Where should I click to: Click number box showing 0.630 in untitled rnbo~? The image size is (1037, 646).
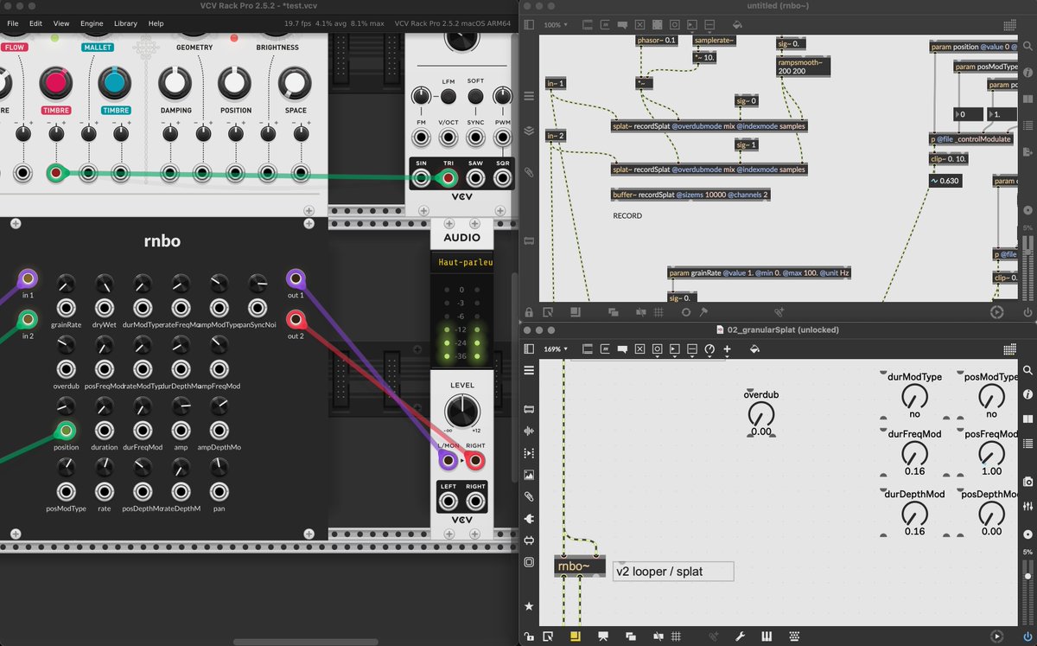[947, 181]
